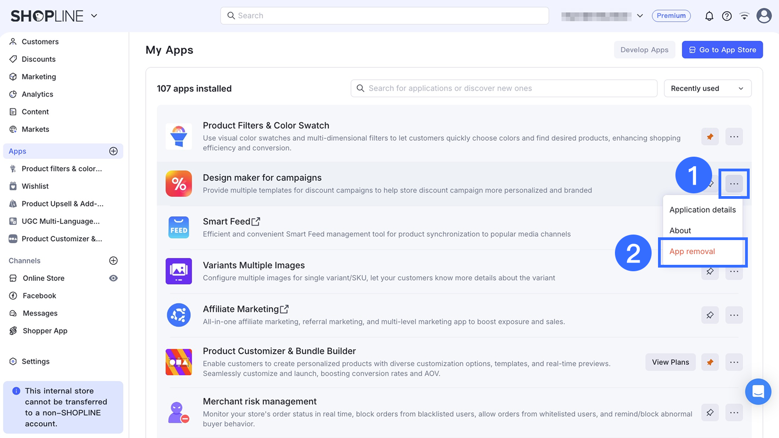
Task: Click the Merchant risk management app title
Action: click(x=260, y=401)
